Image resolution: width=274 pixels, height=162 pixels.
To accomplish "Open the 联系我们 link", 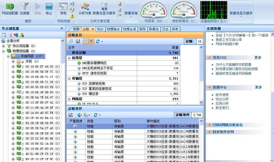I will [x=222, y=108].
